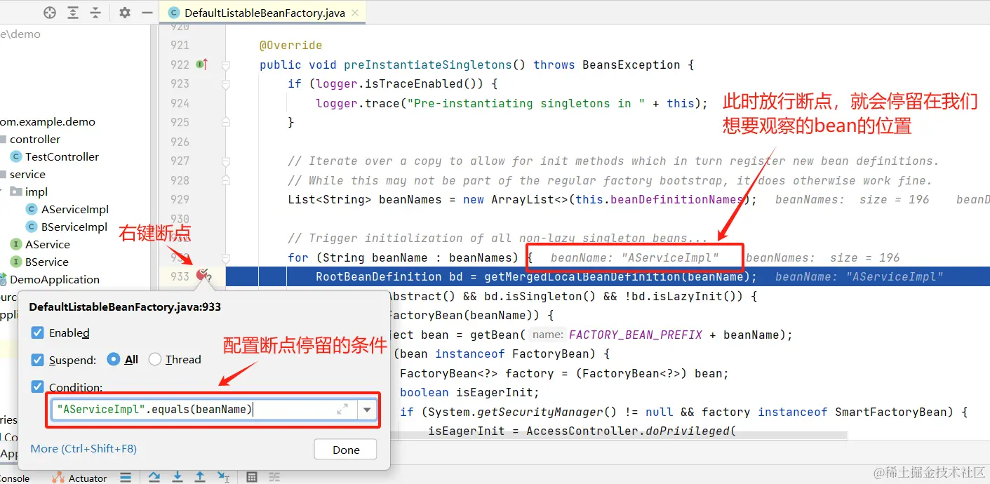
Task: Collapse the code fold at line 923
Action: point(225,83)
